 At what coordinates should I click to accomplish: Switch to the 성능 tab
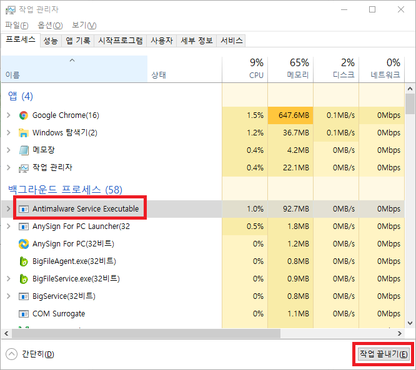click(51, 41)
